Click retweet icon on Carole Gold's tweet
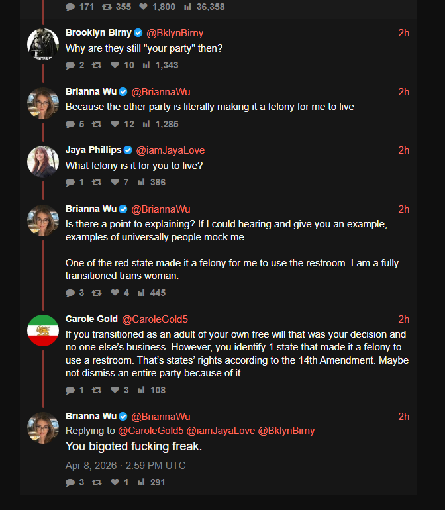This screenshot has width=445, height=510. click(97, 390)
